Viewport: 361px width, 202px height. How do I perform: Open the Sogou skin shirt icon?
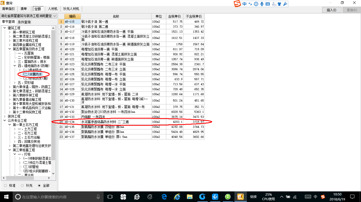coord(280,4)
